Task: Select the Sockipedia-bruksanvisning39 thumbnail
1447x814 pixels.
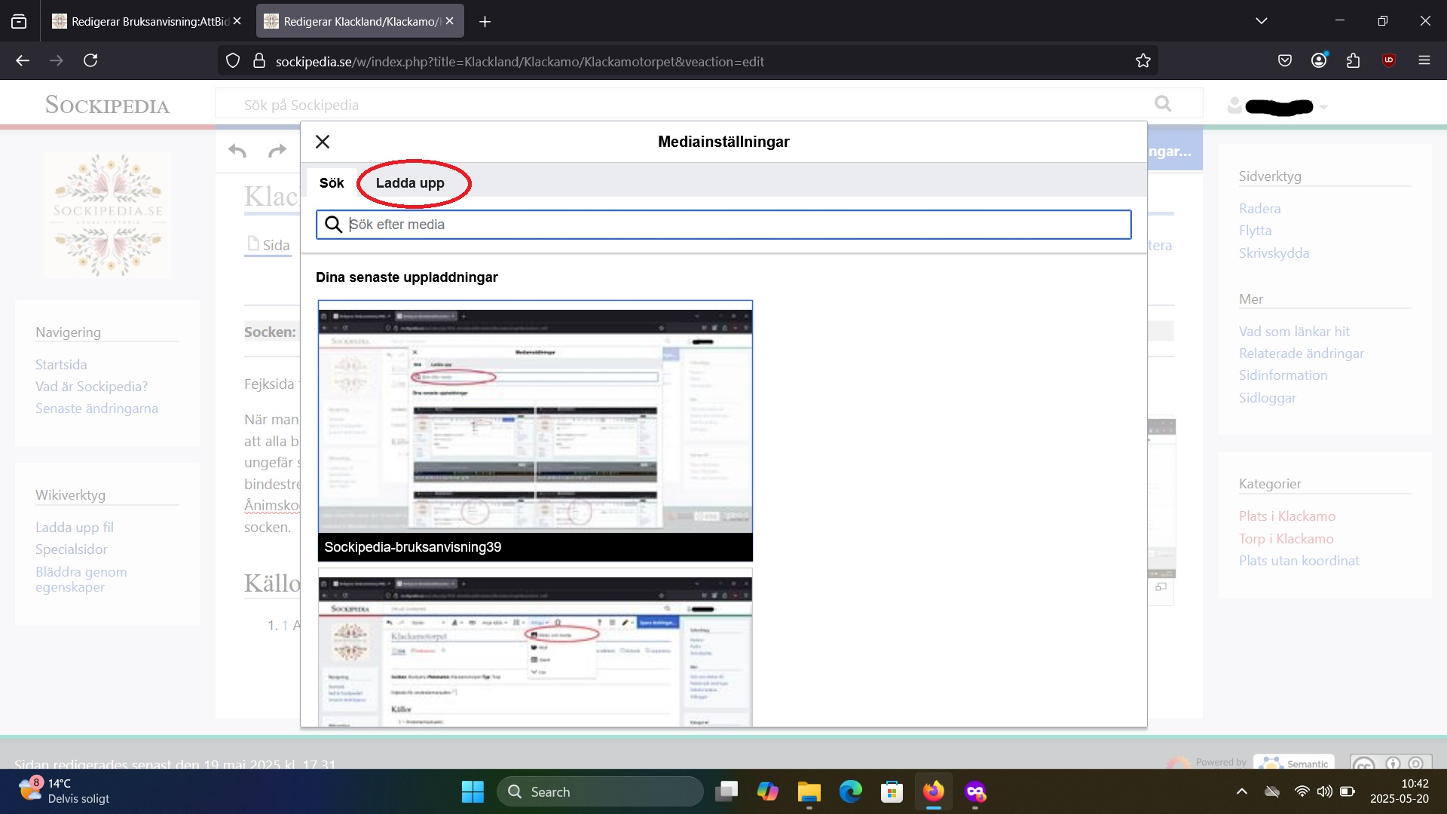Action: [x=535, y=430]
